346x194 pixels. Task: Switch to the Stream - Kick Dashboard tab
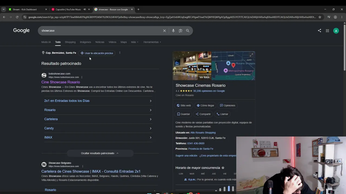tap(25, 9)
